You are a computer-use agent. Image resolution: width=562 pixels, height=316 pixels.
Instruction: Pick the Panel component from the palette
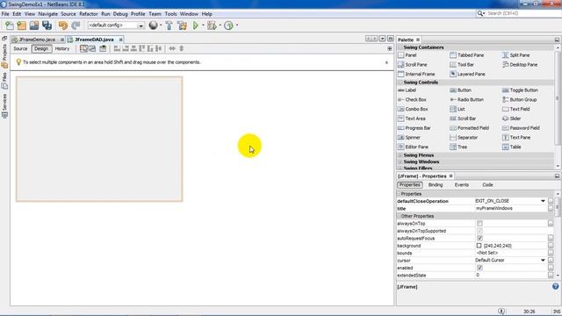click(407, 55)
